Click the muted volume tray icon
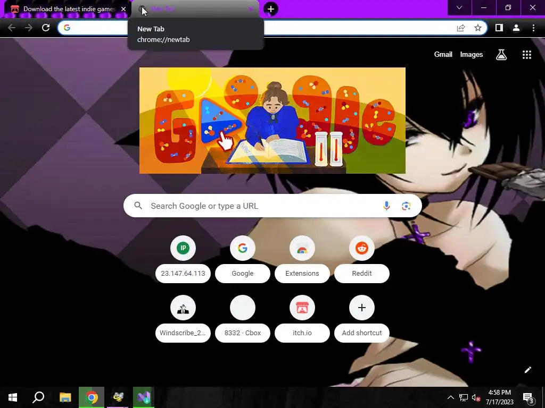545x408 pixels. [x=476, y=397]
